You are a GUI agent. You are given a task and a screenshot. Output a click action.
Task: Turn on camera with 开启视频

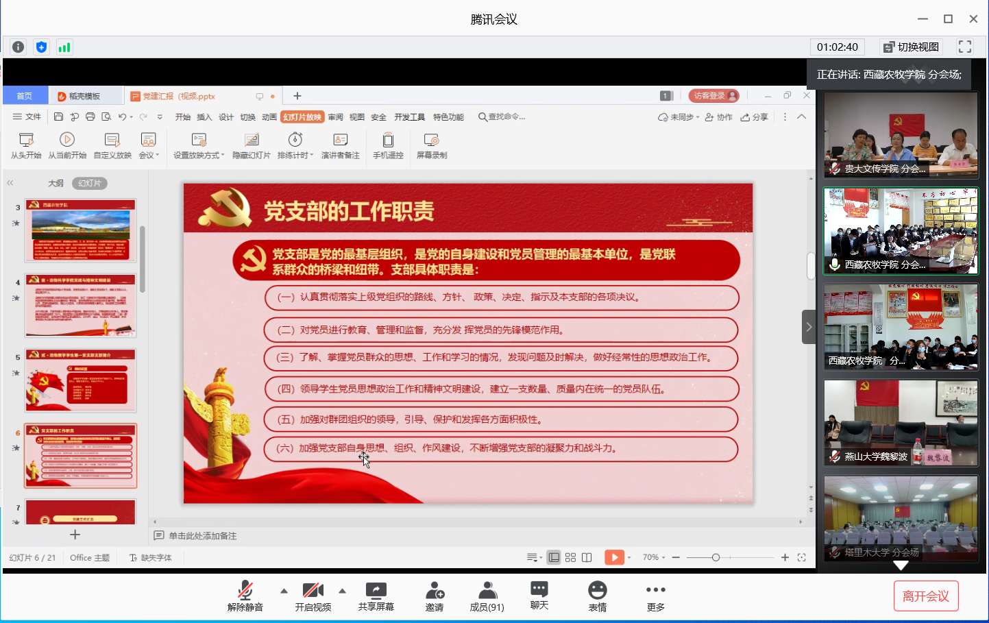pyautogui.click(x=313, y=595)
